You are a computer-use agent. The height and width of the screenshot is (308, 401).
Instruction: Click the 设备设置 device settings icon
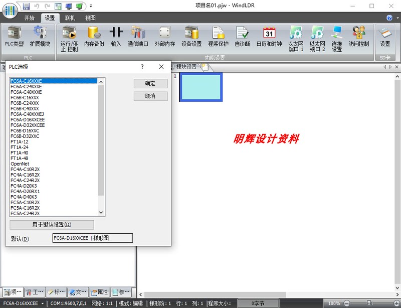[x=191, y=36]
